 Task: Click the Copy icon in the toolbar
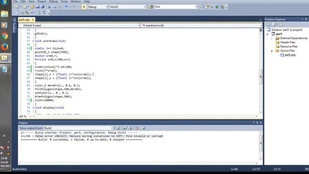(x=55, y=7)
